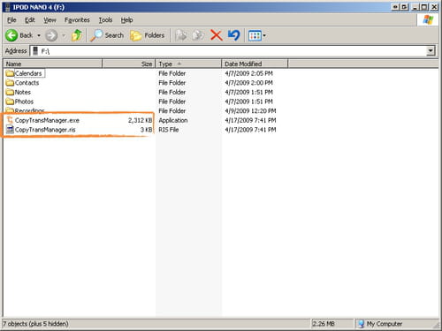This screenshot has height=331, width=442.
Task: Toggle the Folders pane button
Action: (148, 35)
